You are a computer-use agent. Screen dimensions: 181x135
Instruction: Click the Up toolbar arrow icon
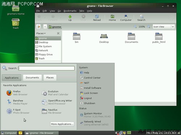click(70, 17)
